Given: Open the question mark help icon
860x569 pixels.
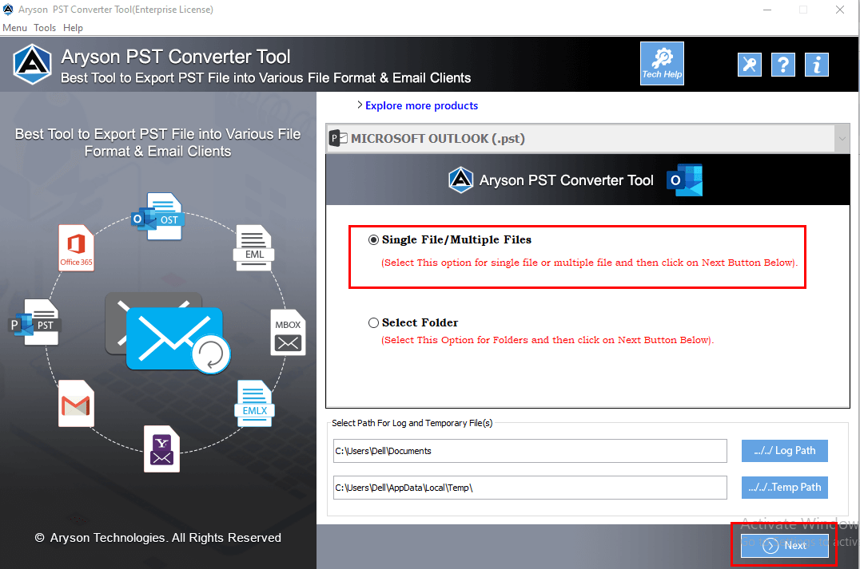Looking at the screenshot, I should [x=782, y=65].
